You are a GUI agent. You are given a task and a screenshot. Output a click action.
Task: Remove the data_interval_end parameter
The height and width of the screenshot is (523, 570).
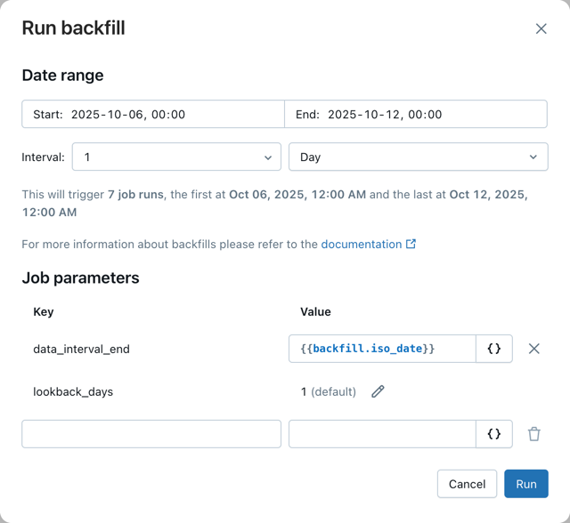[x=534, y=349]
